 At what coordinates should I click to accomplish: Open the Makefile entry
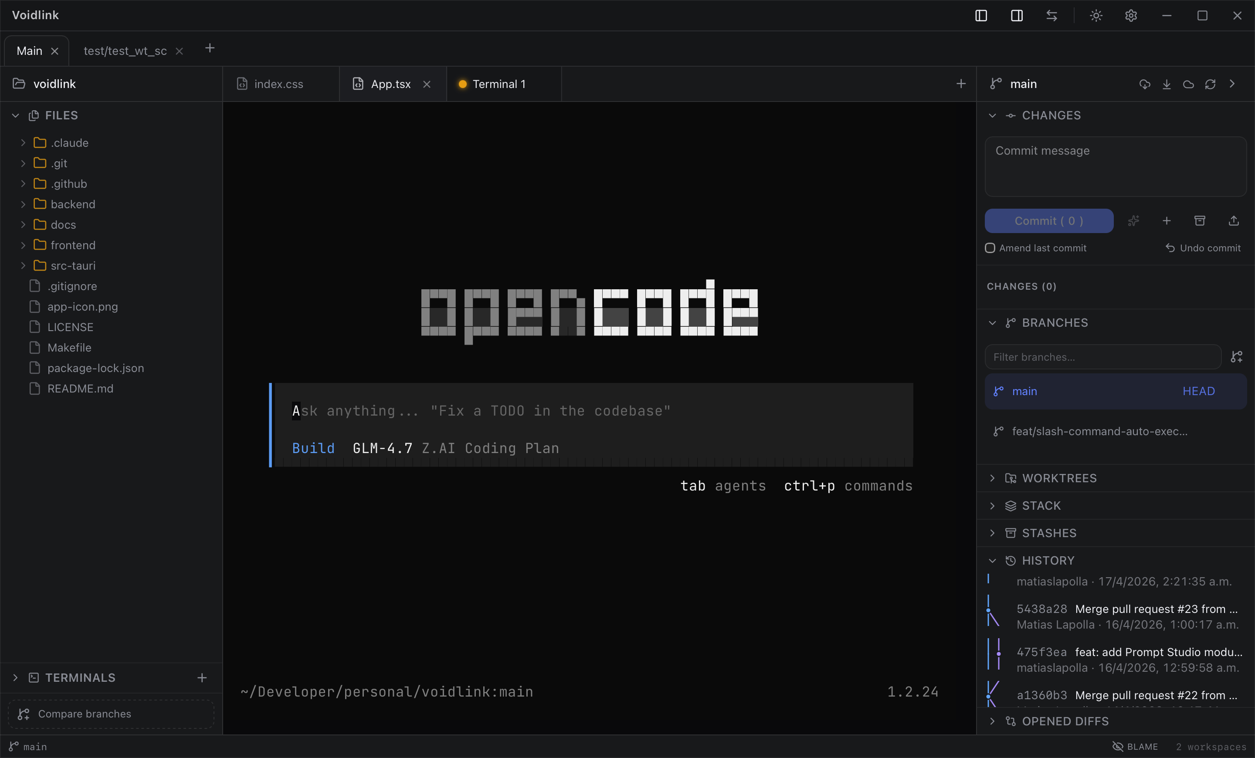69,348
